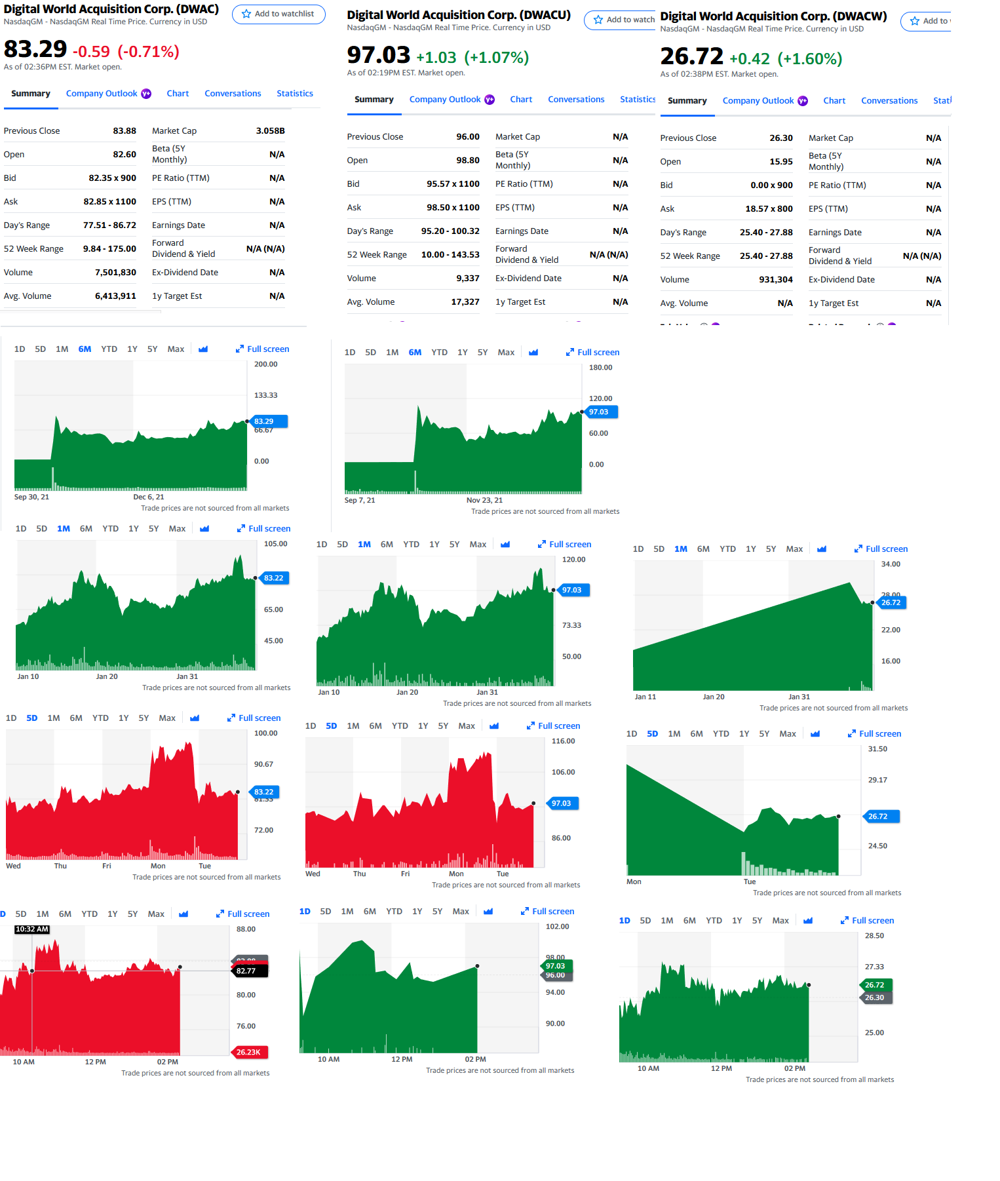This screenshot has width=1000, height=1181.
Task: Select Max range on the Sep 7, 21 chart
Action: (x=506, y=353)
